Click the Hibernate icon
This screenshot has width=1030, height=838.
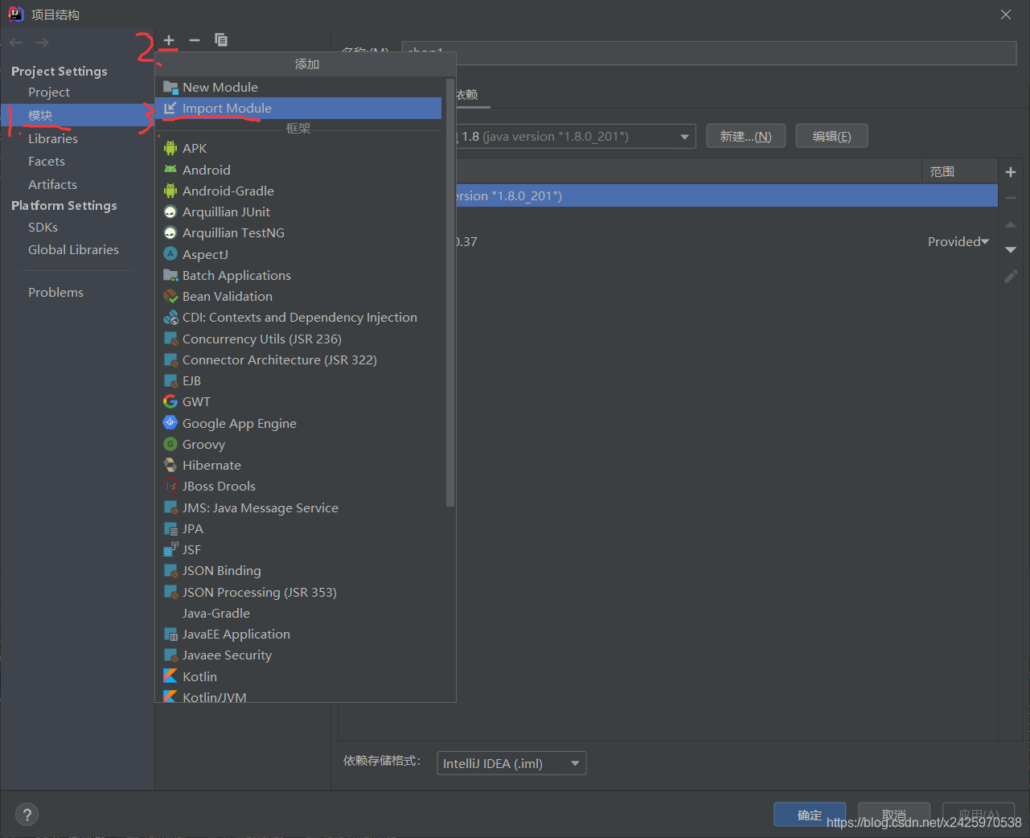[170, 465]
